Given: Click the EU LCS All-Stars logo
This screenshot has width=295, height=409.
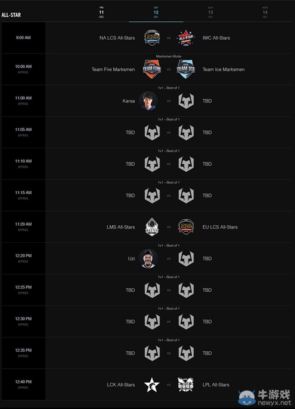Looking at the screenshot, I should (x=186, y=227).
